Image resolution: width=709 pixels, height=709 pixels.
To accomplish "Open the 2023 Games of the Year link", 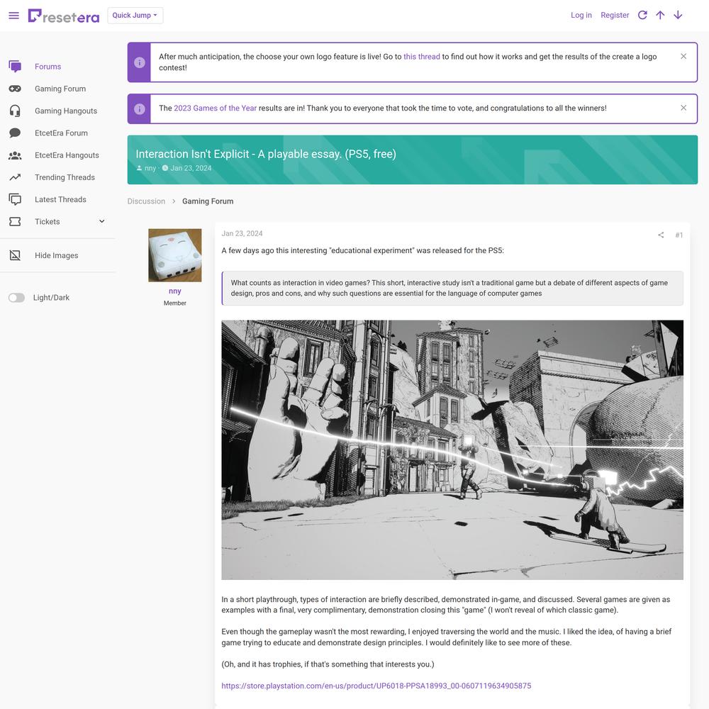I will coord(216,108).
